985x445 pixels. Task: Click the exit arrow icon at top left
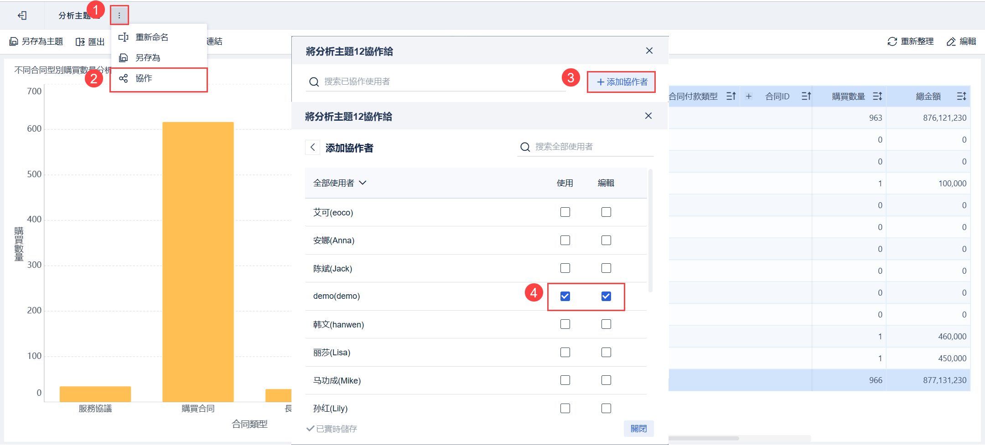pyautogui.click(x=21, y=15)
